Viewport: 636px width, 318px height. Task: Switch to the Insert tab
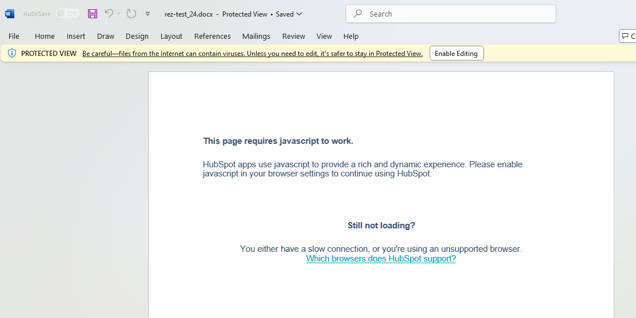click(x=76, y=36)
